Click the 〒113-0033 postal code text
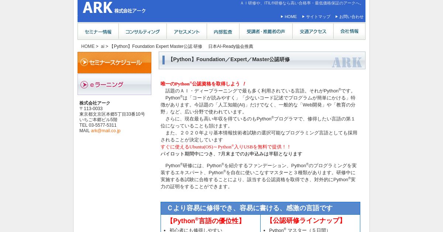Viewport: 443px width, 232px height. (x=91, y=109)
